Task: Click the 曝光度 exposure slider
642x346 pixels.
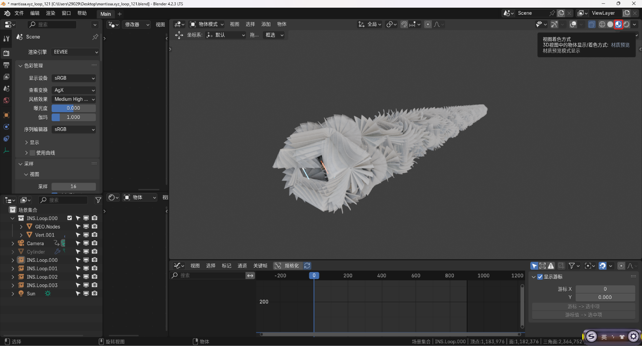Action: click(x=73, y=108)
